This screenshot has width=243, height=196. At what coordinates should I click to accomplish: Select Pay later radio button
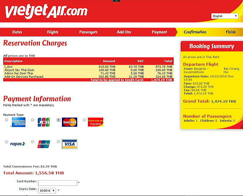[x=84, y=120]
